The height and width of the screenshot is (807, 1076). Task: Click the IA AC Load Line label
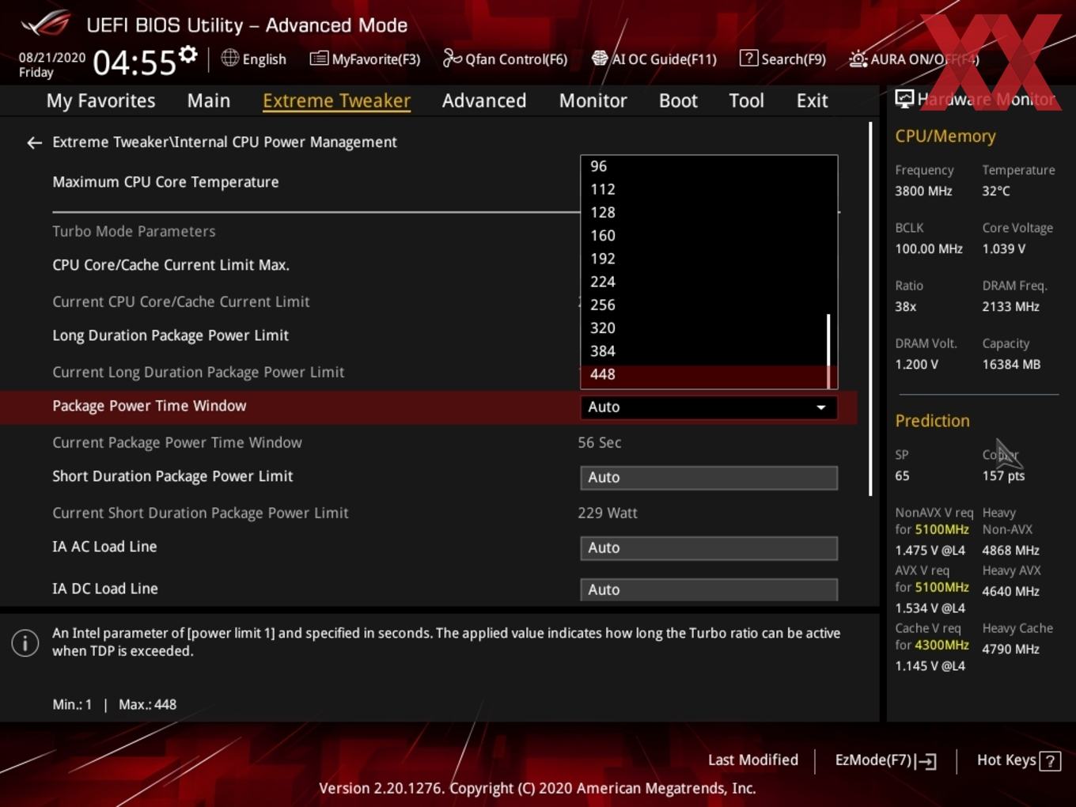tap(104, 547)
